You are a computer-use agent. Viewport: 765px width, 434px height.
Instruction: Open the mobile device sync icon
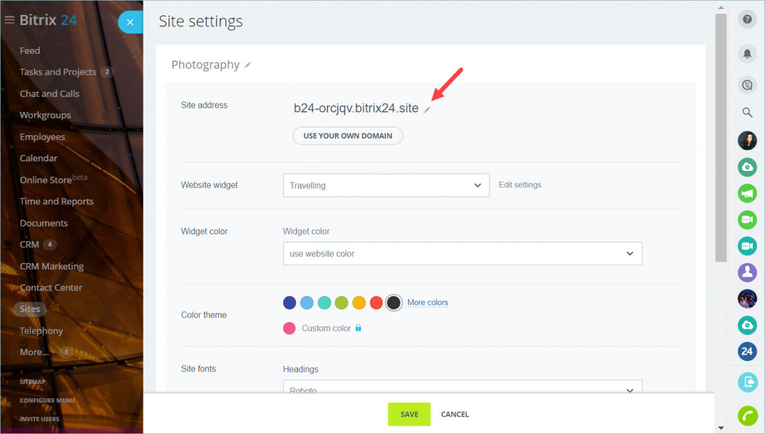click(747, 382)
